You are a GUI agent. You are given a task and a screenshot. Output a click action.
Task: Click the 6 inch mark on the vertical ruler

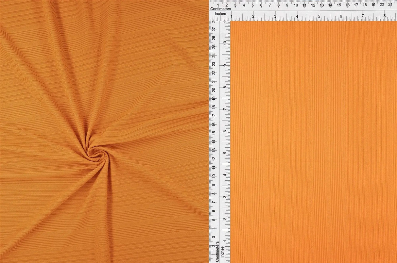(x=225, y=131)
